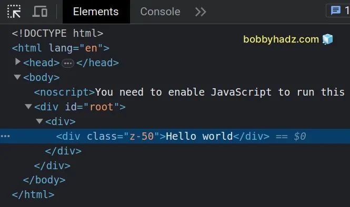Viewport: 350px width, 207px height.
Task: Collapse the div id root arrow
Action: point(28,106)
